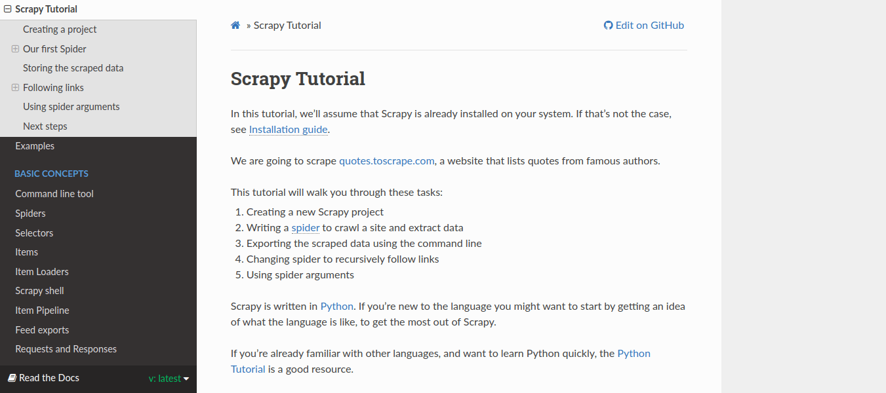The image size is (886, 393).
Task: Follow the spider link in the task list
Action: [x=305, y=227]
